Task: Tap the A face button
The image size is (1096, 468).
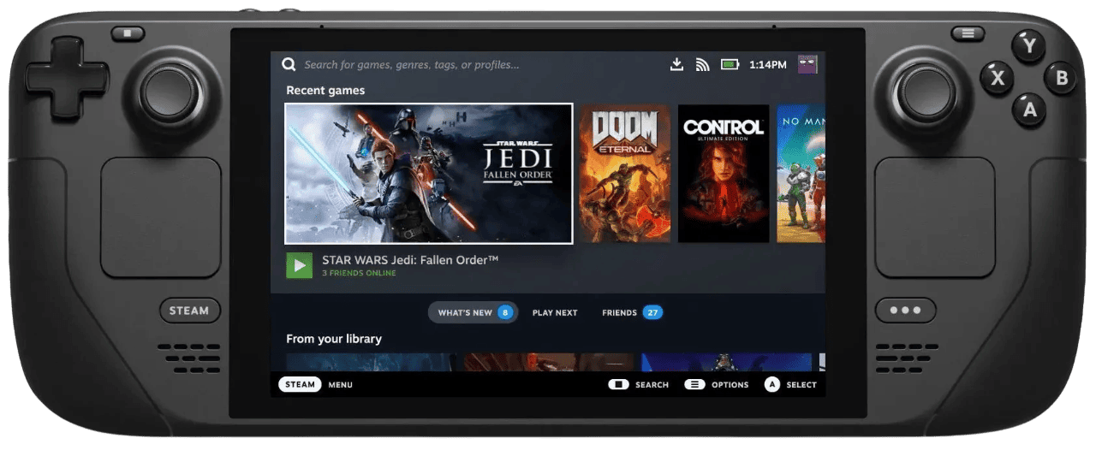Action: tap(1030, 110)
